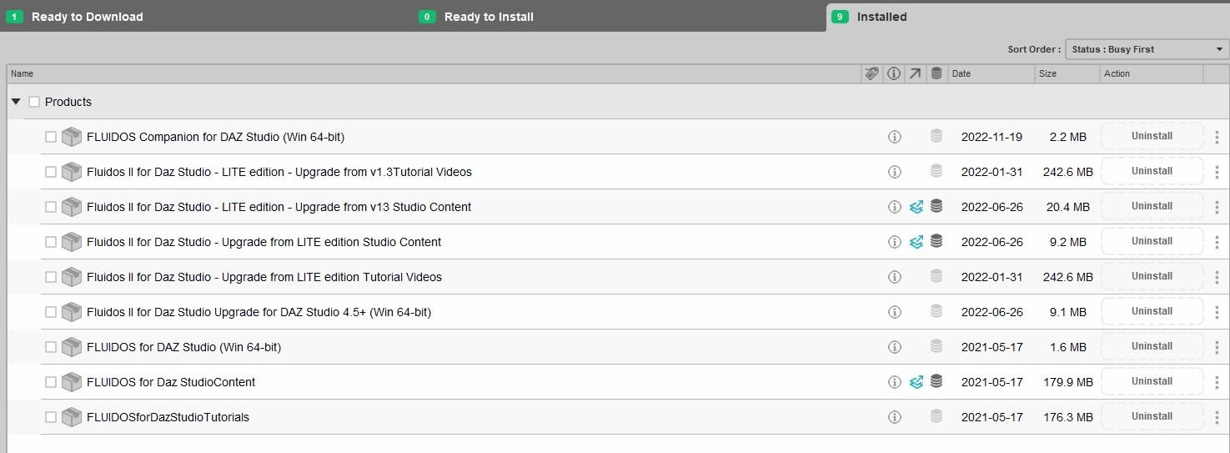This screenshot has width=1230, height=453.
Task: Click package icon for FLUIDOSforDazStudioTutorials
Action: [x=72, y=417]
